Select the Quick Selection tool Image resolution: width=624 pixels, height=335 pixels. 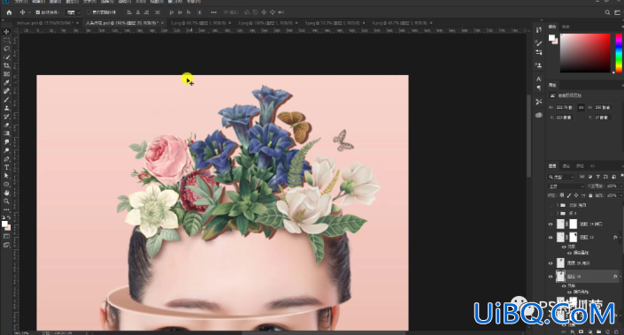coord(6,57)
